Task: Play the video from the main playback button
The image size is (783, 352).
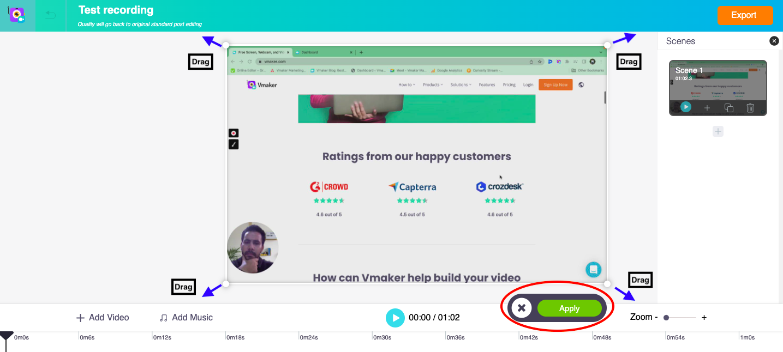Action: (x=395, y=318)
